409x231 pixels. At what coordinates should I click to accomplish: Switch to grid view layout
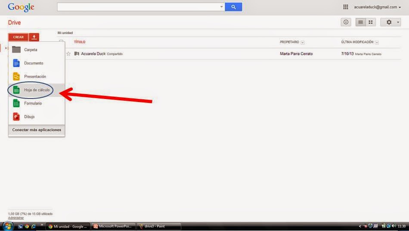(x=371, y=22)
